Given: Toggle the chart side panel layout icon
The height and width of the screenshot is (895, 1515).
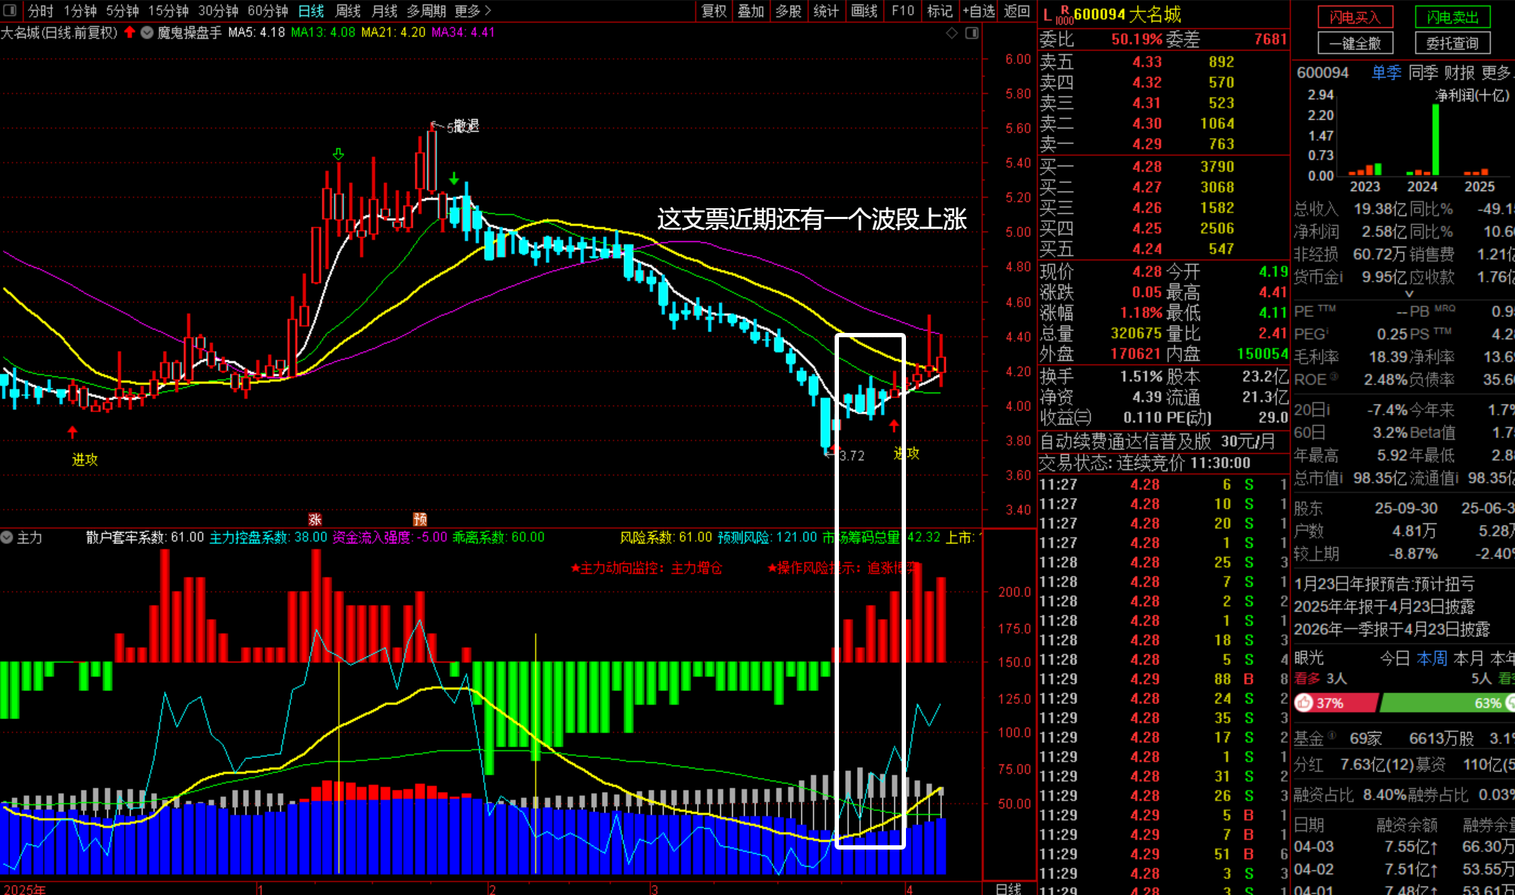Looking at the screenshot, I should click(972, 33).
